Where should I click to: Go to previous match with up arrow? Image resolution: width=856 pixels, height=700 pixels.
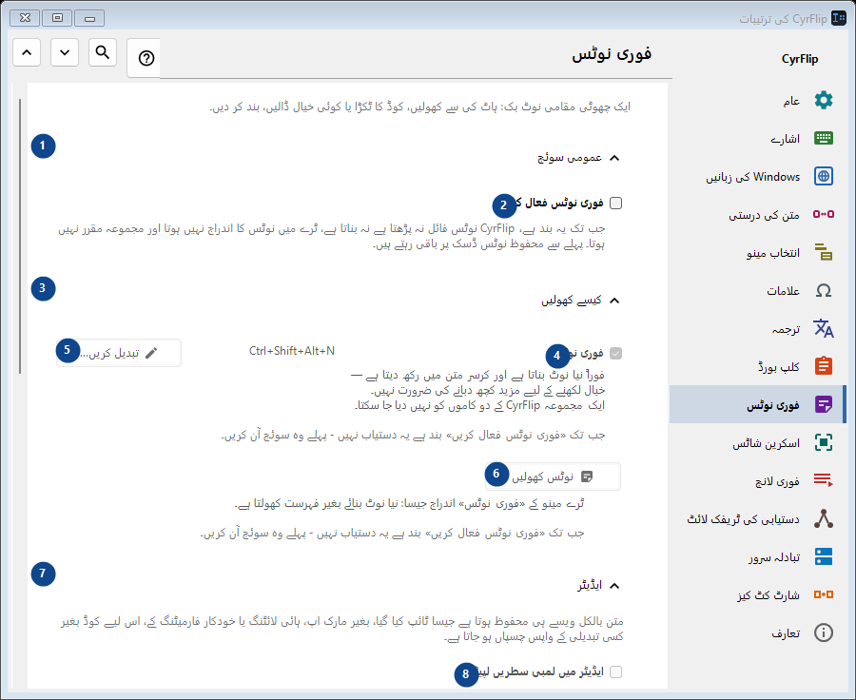pyautogui.click(x=27, y=52)
